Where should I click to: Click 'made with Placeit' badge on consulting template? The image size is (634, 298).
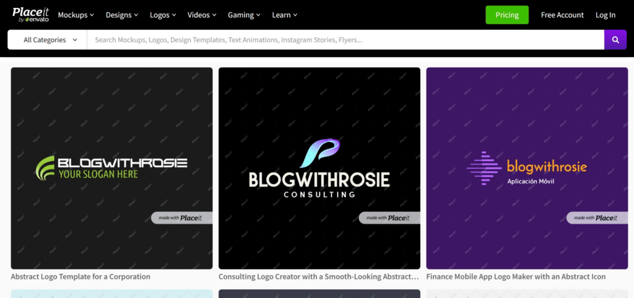tap(389, 217)
